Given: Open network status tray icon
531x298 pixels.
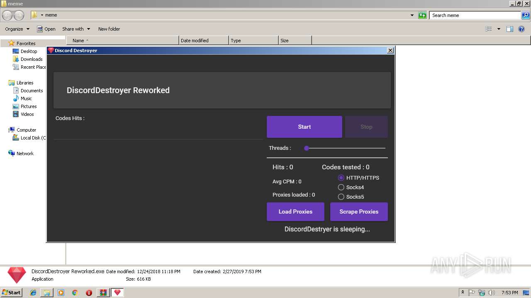Looking at the screenshot, I should click(x=482, y=293).
